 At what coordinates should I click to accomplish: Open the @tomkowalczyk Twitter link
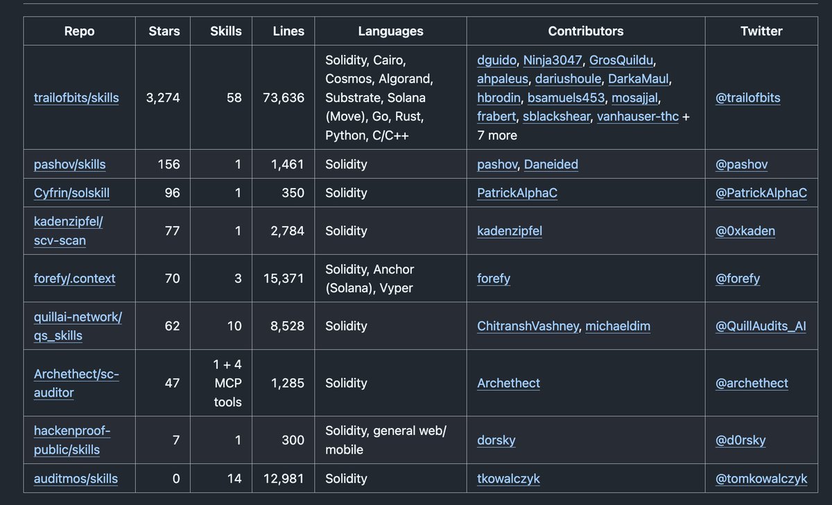(x=760, y=479)
